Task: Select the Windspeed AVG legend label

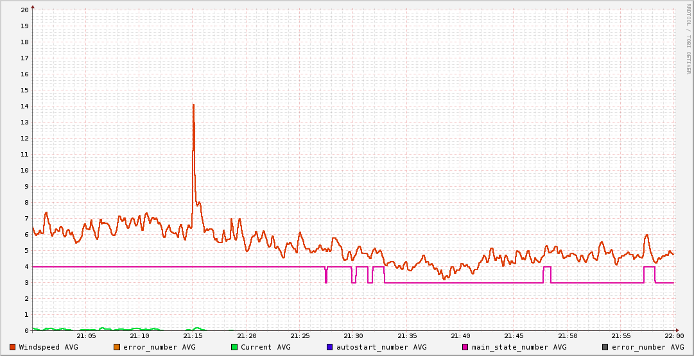Action: click(x=48, y=347)
